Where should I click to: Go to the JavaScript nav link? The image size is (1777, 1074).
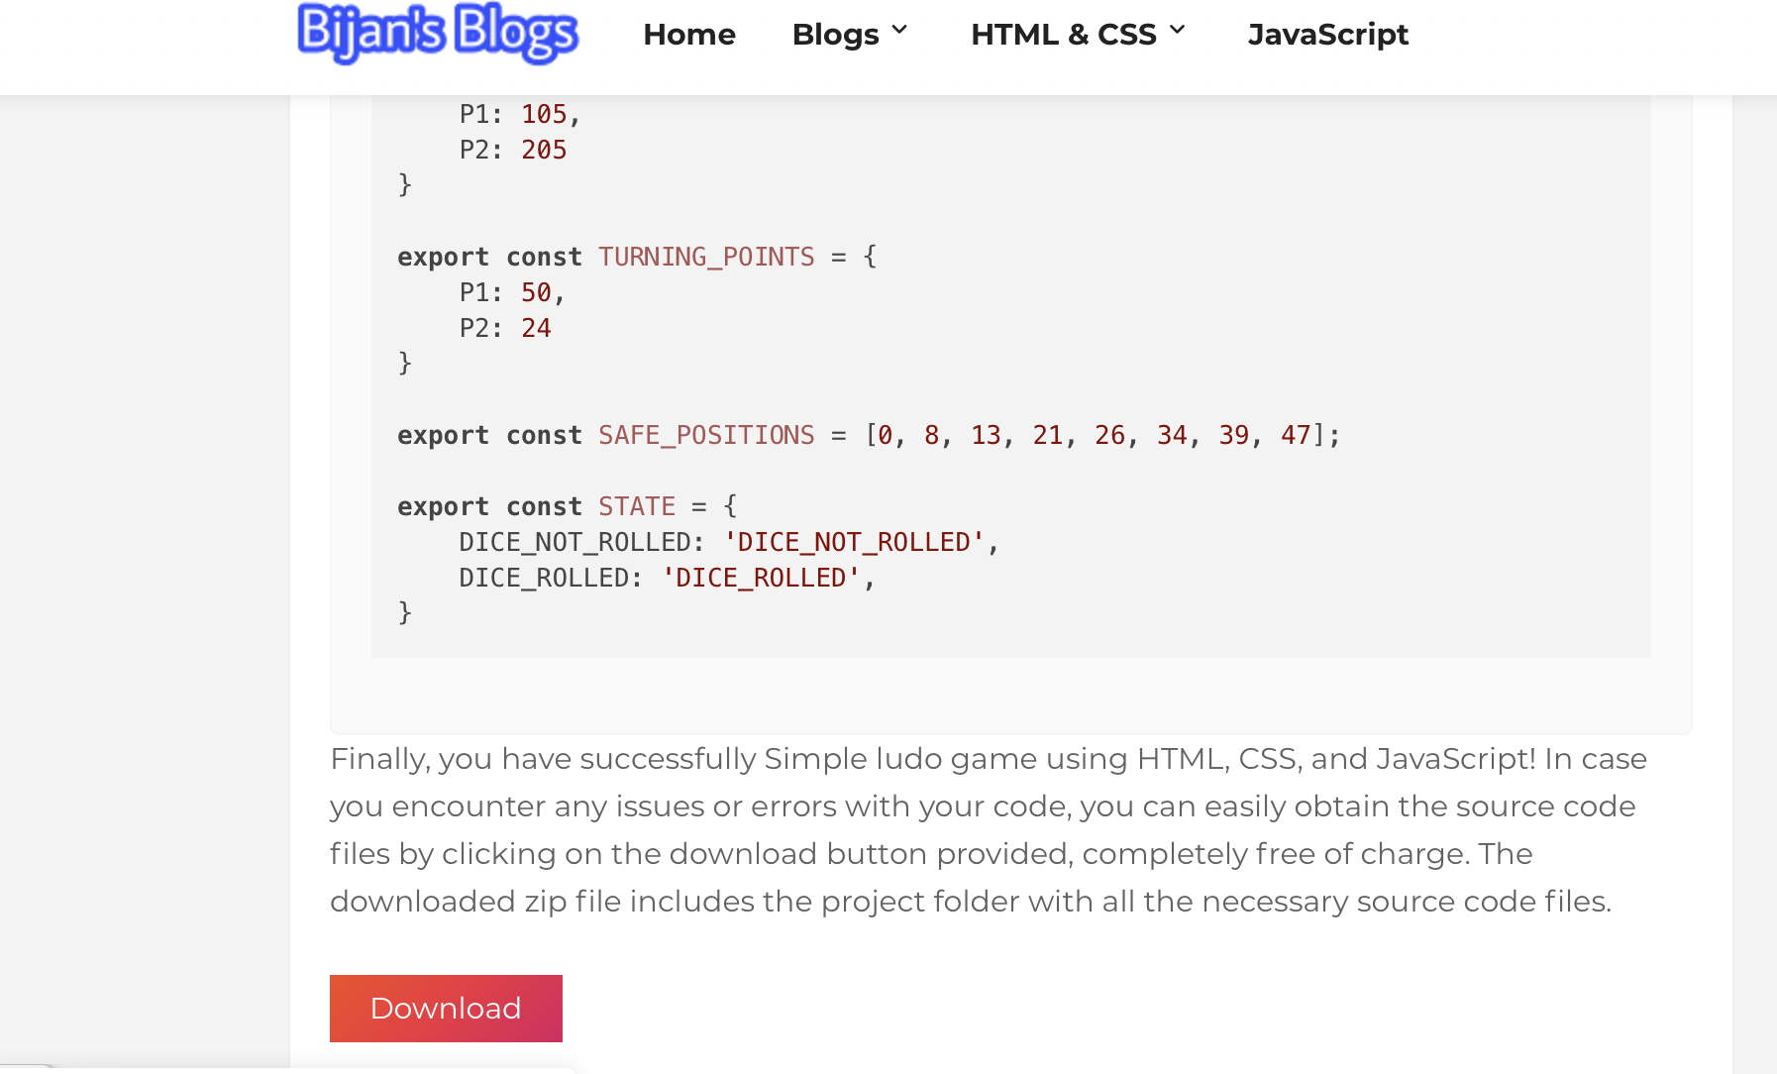click(x=1327, y=35)
